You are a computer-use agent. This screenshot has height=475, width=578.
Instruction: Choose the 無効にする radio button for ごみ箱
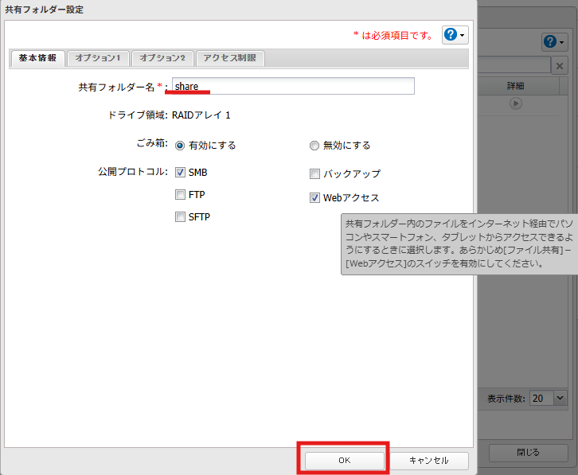click(314, 146)
